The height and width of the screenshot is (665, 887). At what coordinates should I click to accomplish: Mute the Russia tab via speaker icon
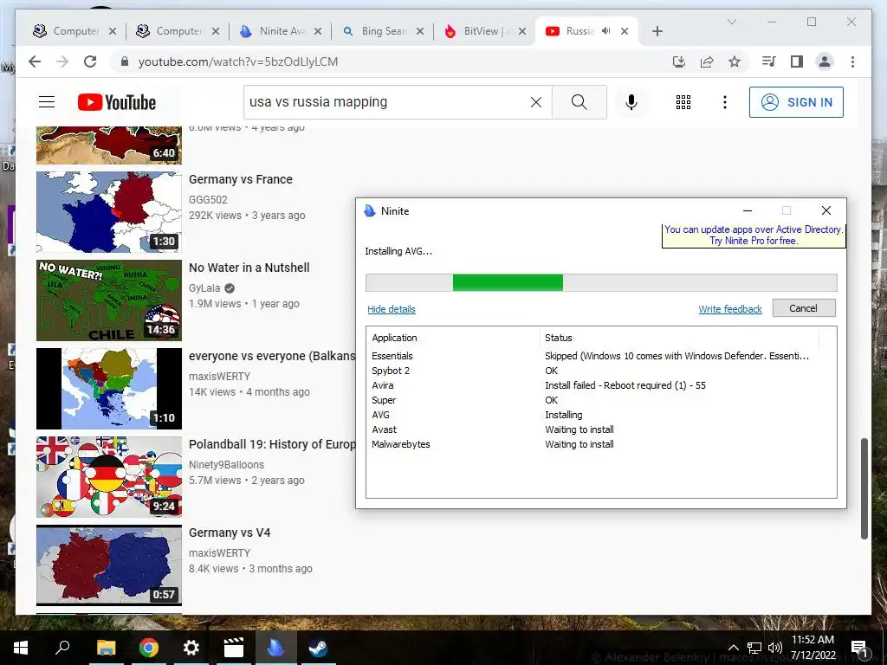606,31
